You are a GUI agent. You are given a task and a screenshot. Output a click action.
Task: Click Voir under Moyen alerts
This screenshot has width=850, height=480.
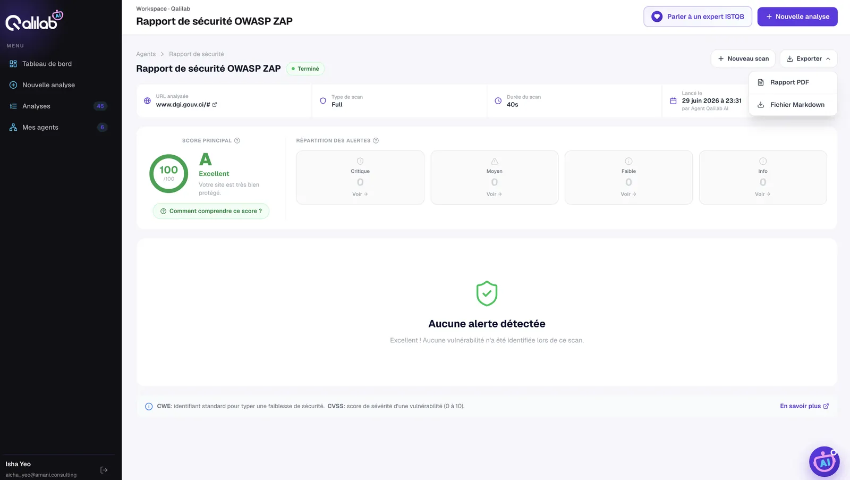495,195
